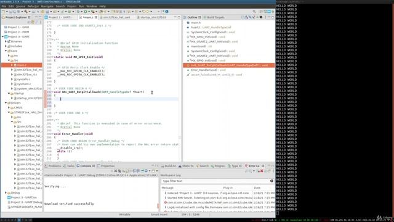Minimize the Console panel

pos(153,166)
